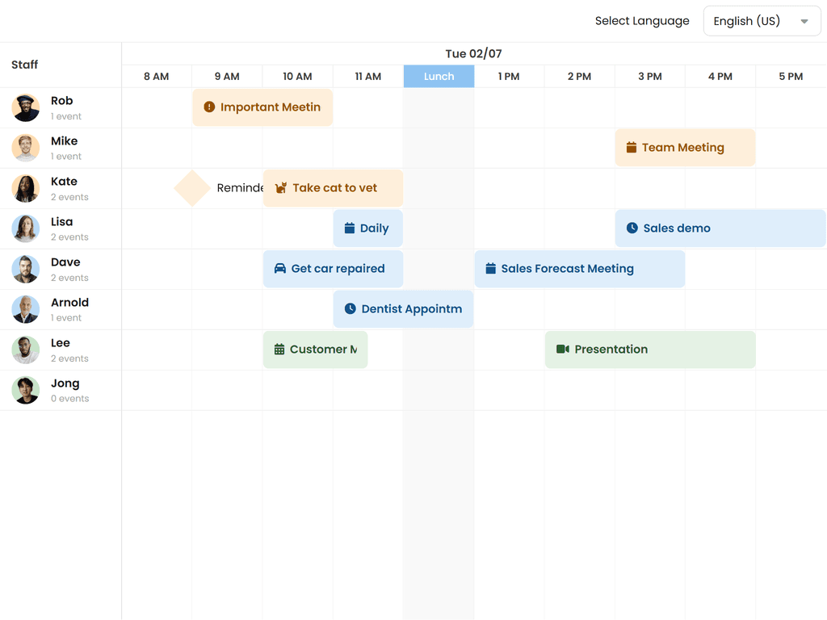Image resolution: width=827 pixels, height=620 pixels.
Task: Click the 9 AM time header
Action: point(227,77)
